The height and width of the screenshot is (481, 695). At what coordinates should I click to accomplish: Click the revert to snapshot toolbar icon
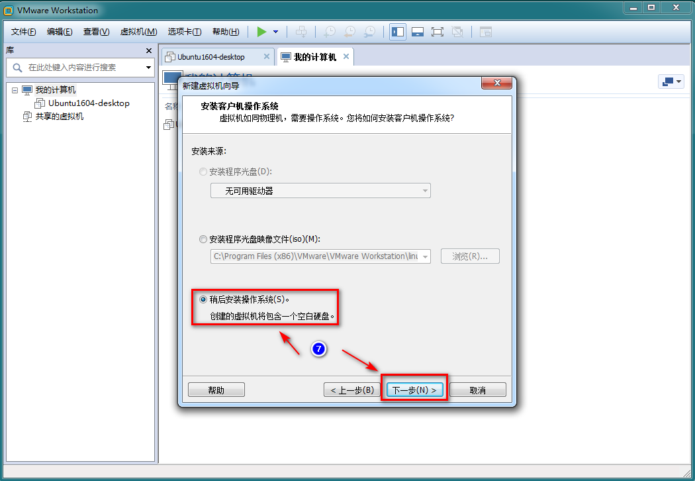pos(349,32)
